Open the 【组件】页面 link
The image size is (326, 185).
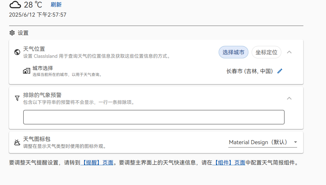tap(229, 163)
